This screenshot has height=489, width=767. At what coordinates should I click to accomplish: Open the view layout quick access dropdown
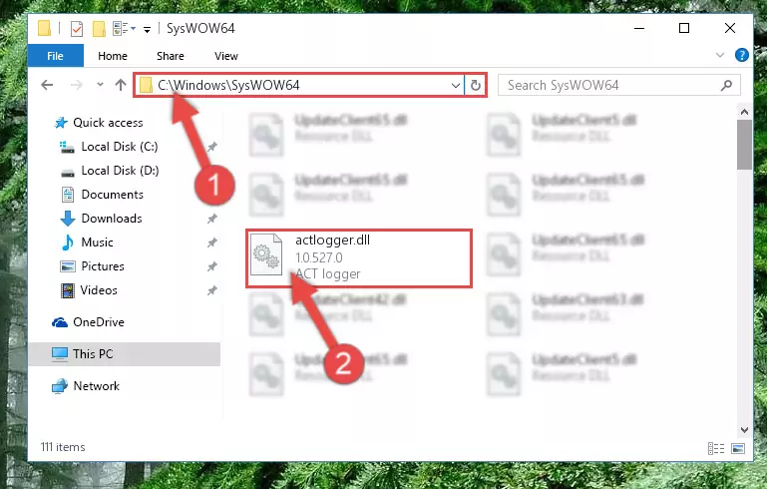[x=124, y=28]
